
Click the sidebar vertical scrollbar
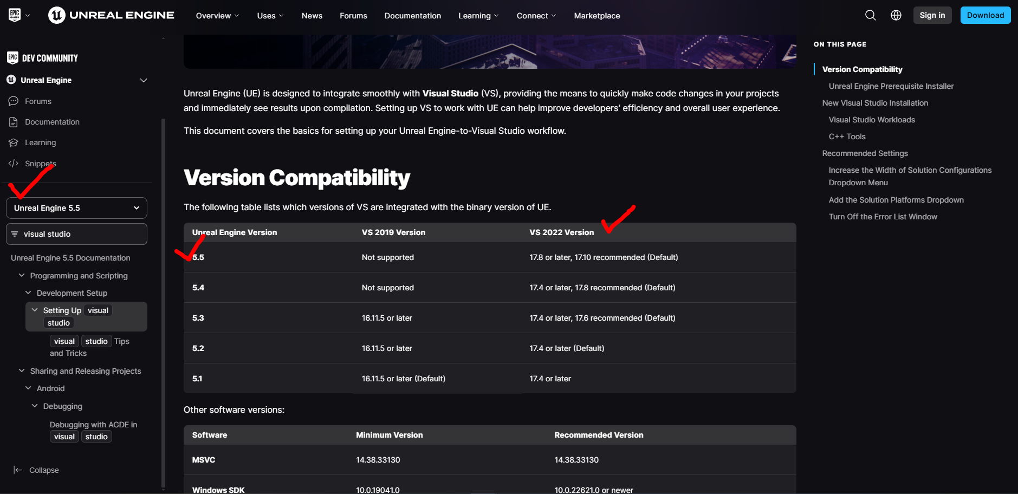(x=163, y=303)
